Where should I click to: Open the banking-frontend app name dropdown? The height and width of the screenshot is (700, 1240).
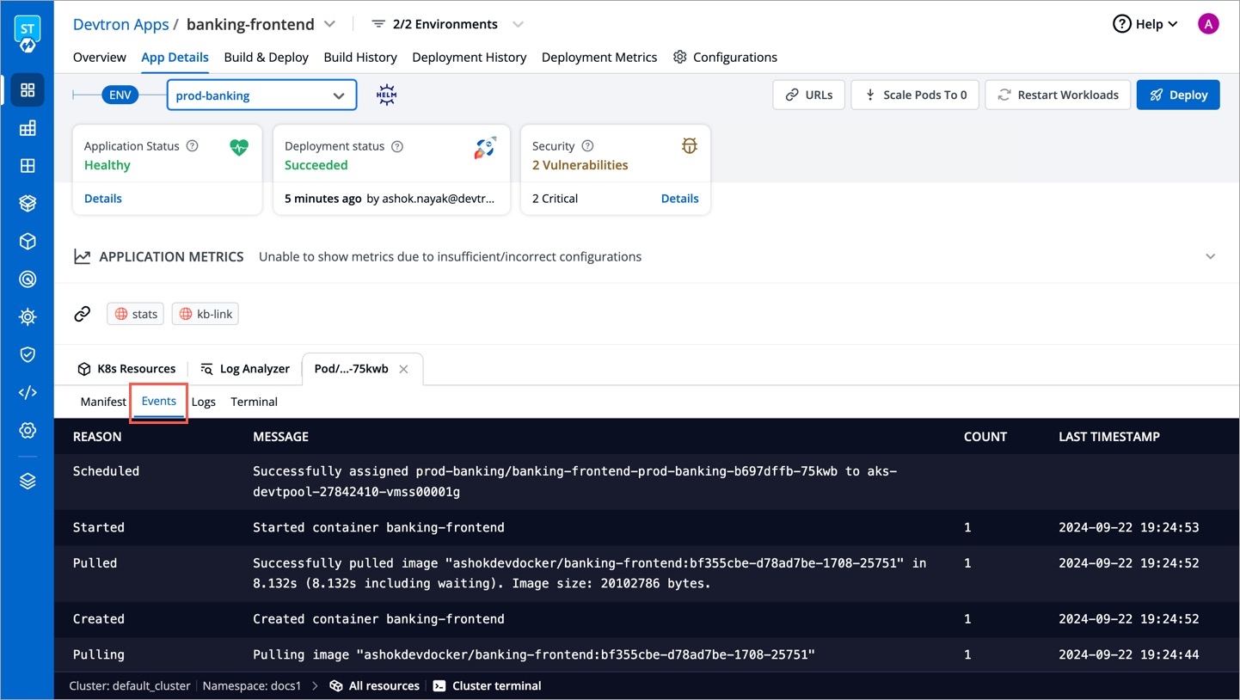(x=331, y=24)
